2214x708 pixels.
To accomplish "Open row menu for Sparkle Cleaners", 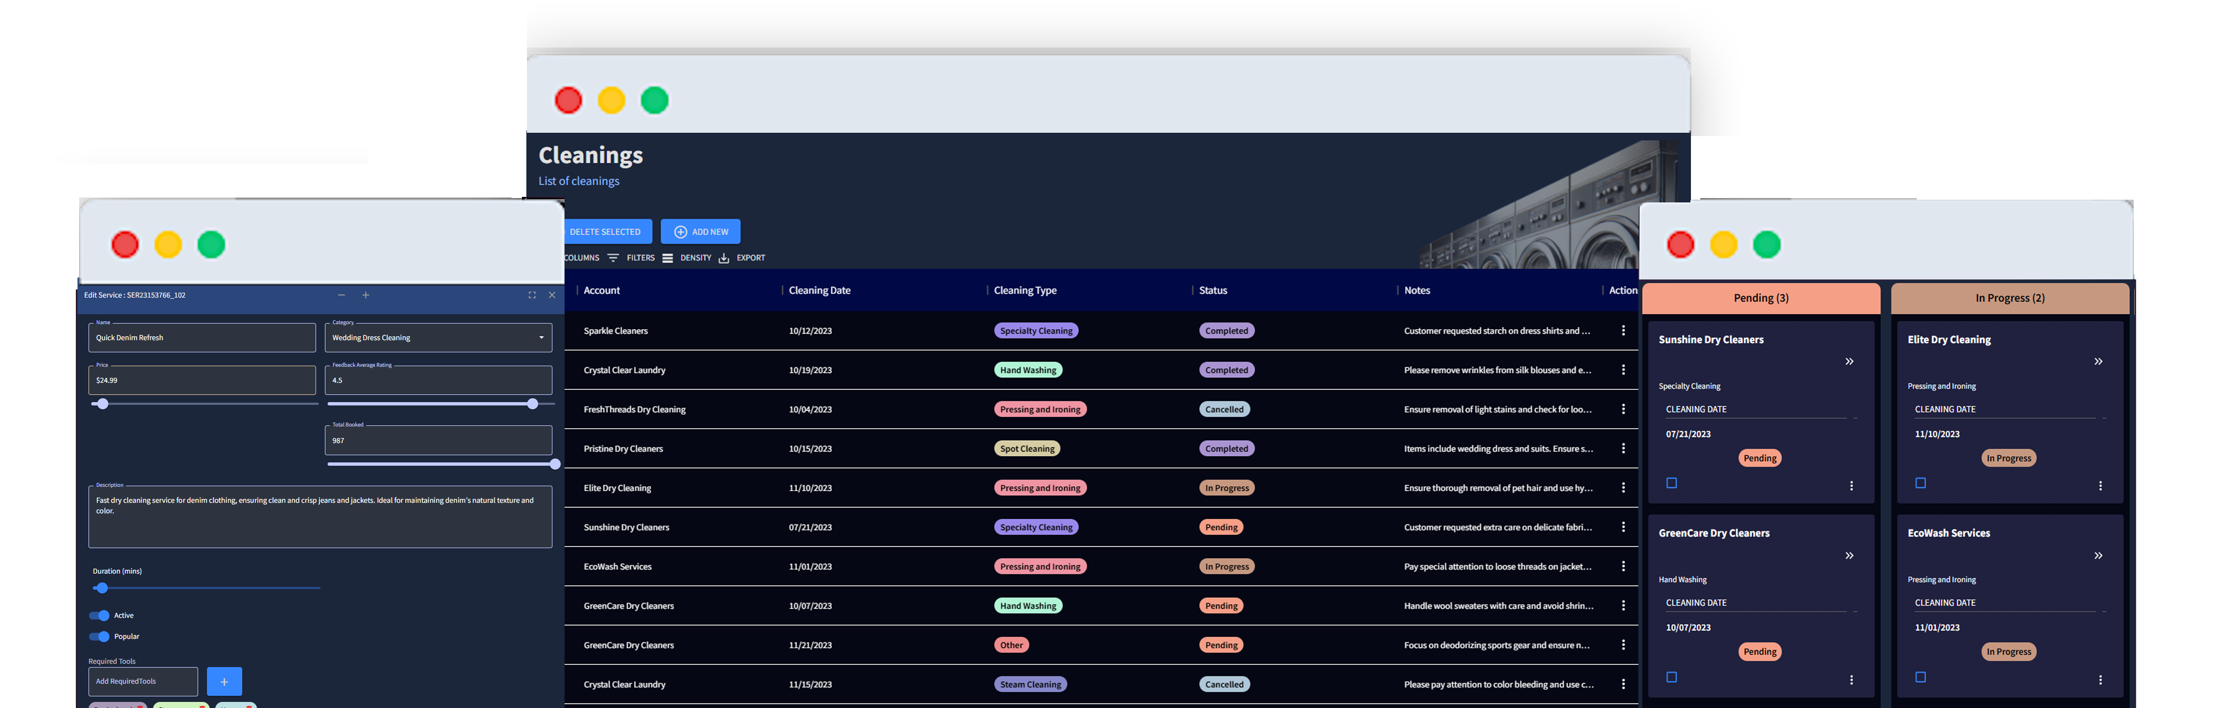I will coord(1623,331).
